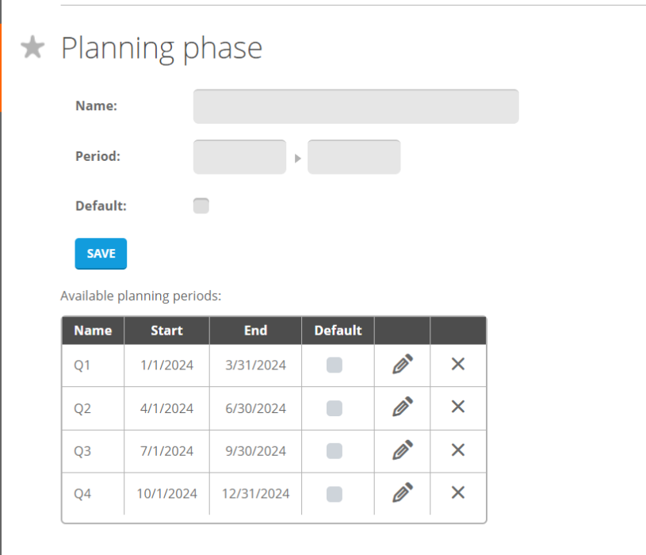The width and height of the screenshot is (646, 555).
Task: Click the SAVE button
Action: (x=101, y=253)
